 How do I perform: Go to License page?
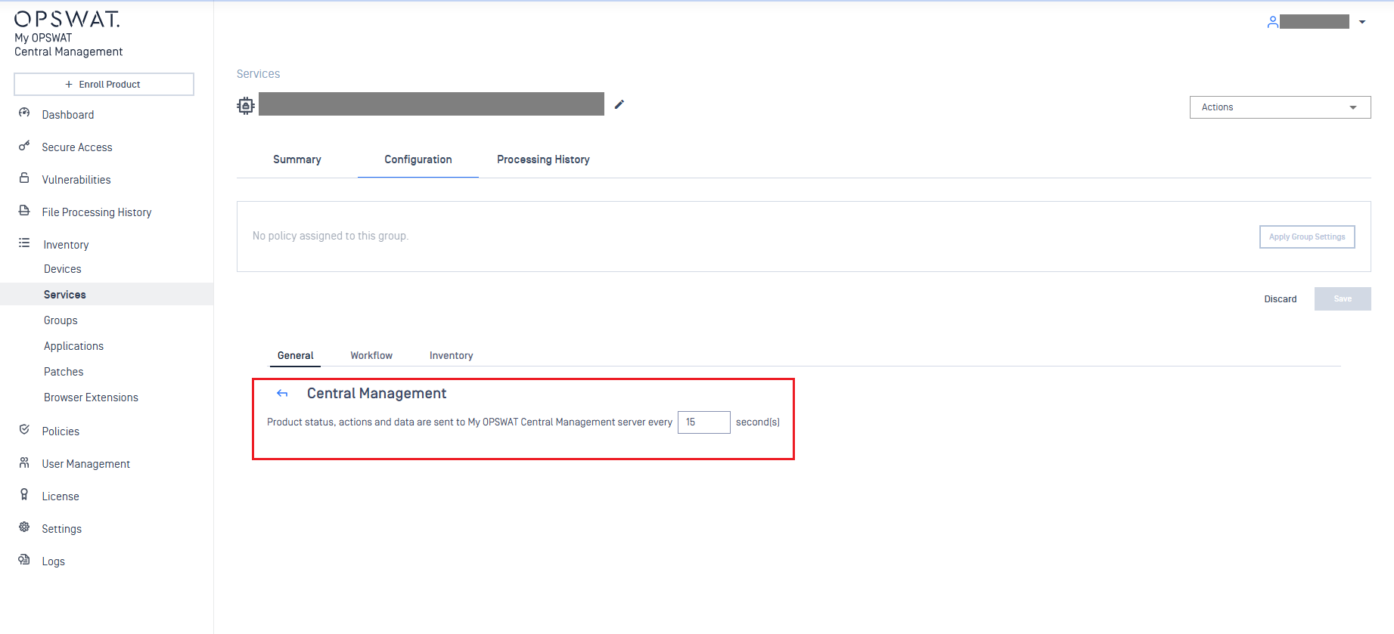tap(61, 496)
